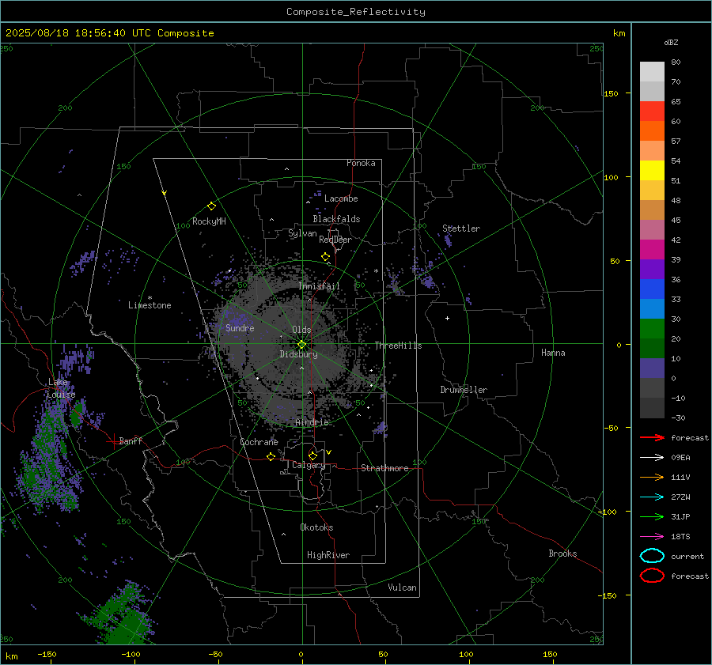Click the magenta 18TS arrow legend
The height and width of the screenshot is (665, 712).
652,537
